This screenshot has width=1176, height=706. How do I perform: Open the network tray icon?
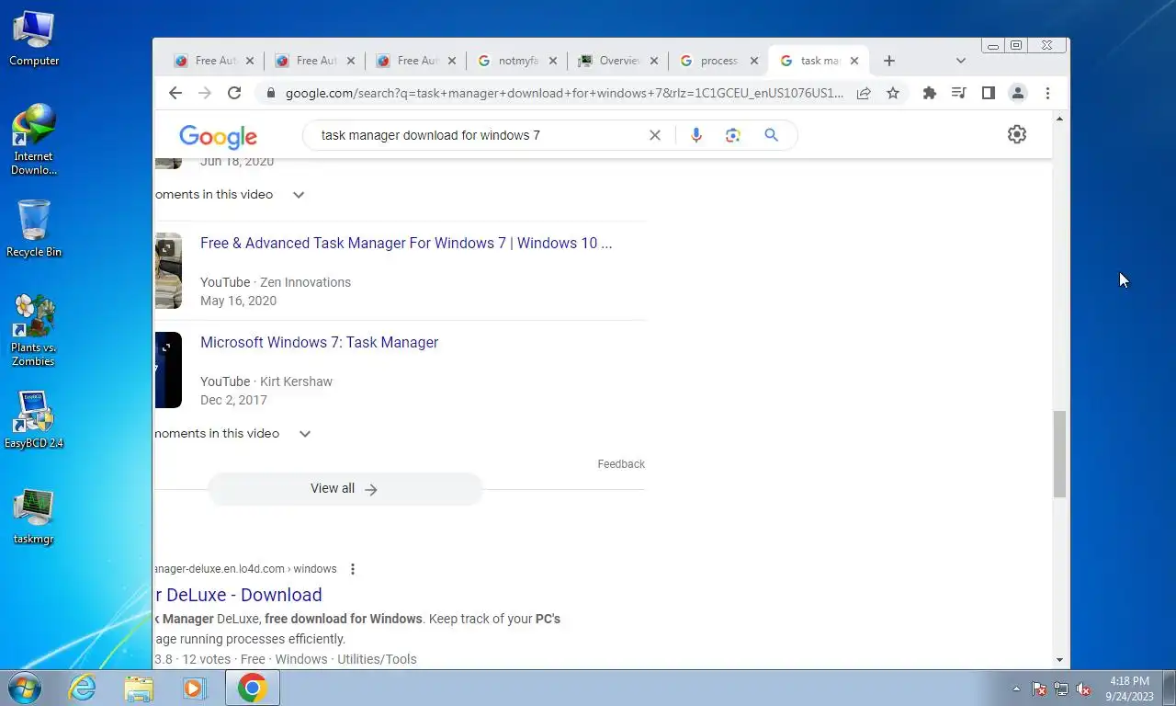[x=1061, y=689]
